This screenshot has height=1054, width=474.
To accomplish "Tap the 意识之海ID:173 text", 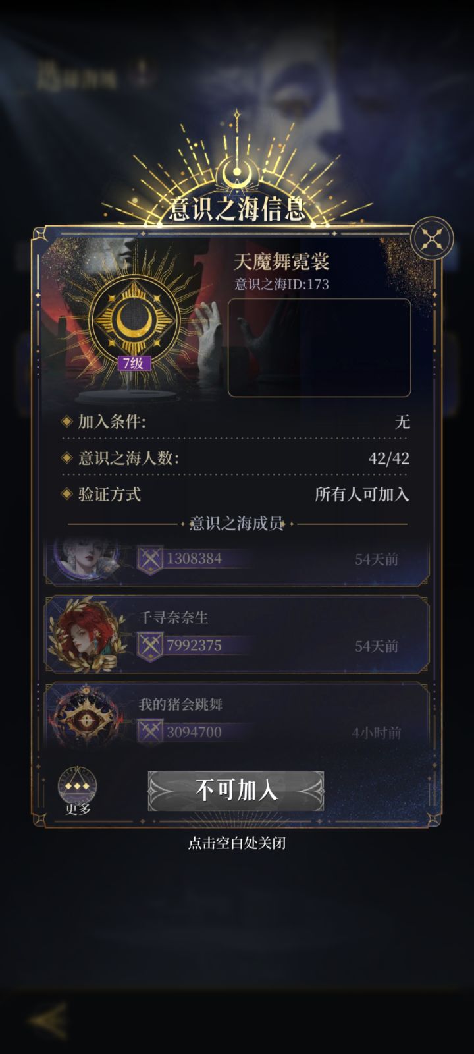I will 282,285.
